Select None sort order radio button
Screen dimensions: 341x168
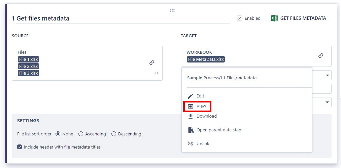58,134
